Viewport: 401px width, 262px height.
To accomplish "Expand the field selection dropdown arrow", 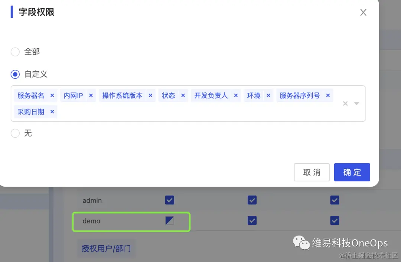I will pos(356,104).
